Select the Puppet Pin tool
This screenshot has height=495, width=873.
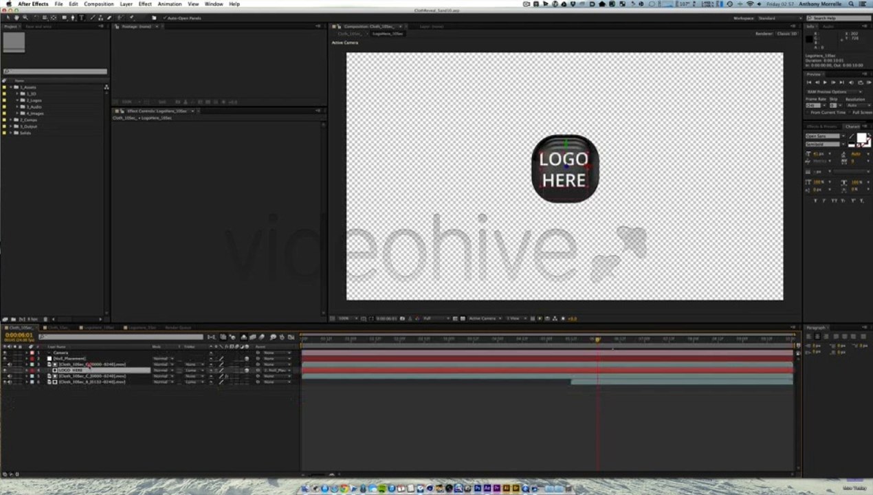pyautogui.click(x=131, y=18)
